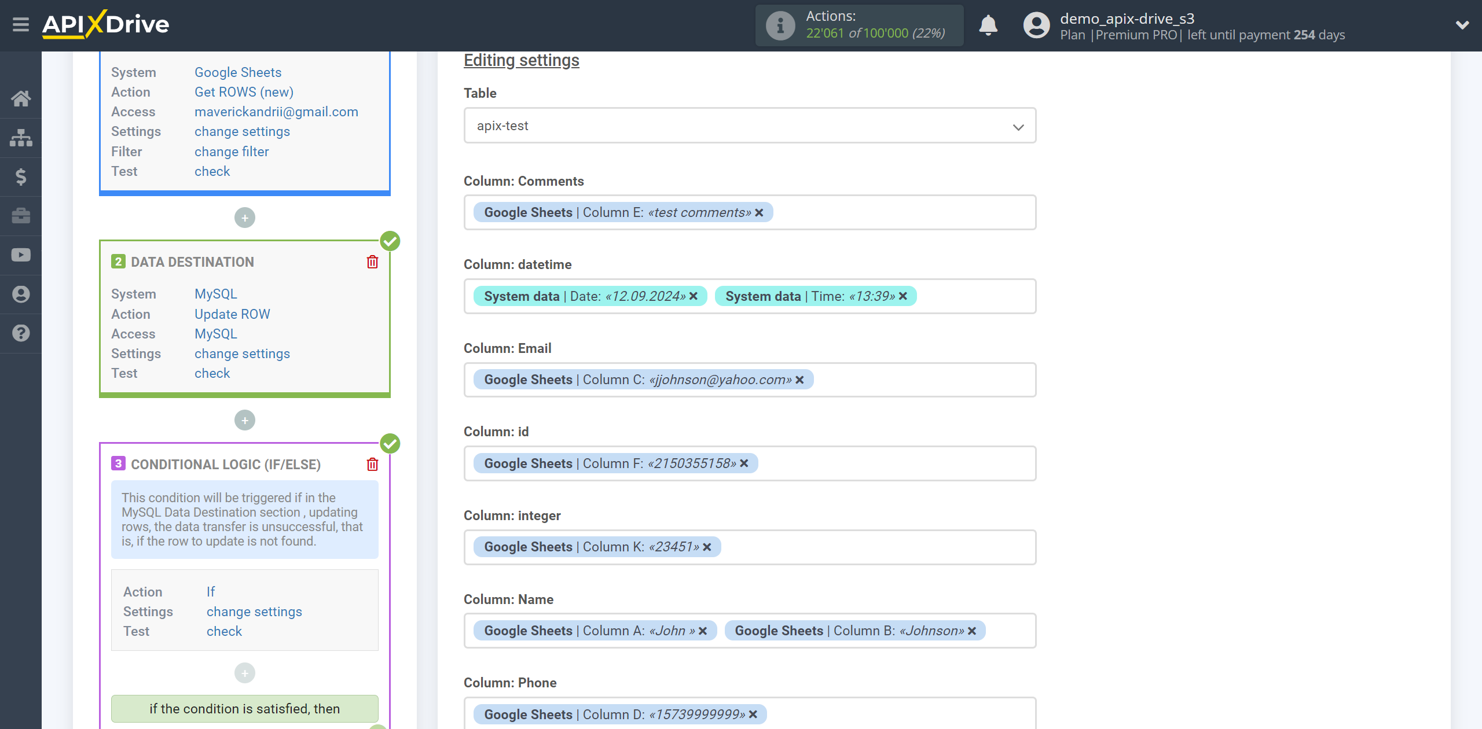Viewport: 1482px width, 729px height.
Task: Open the profile sidebar icon
Action: [x=21, y=294]
